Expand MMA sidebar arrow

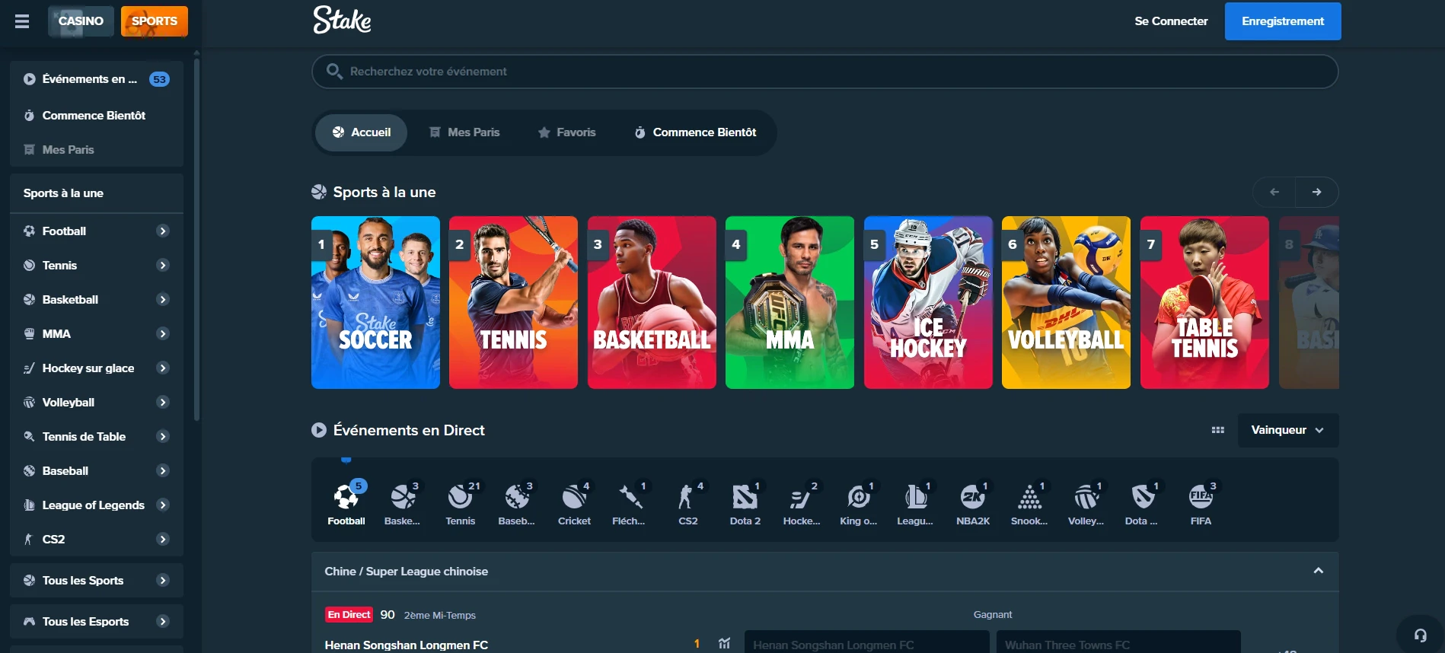[x=163, y=333]
